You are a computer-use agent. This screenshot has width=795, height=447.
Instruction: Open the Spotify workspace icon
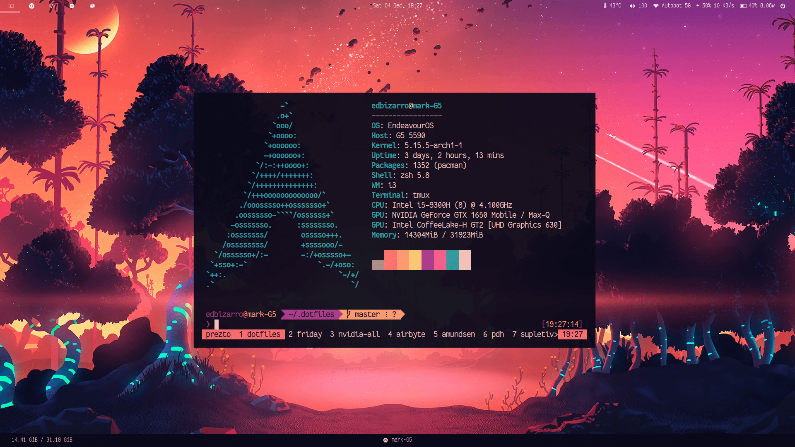coord(72,6)
